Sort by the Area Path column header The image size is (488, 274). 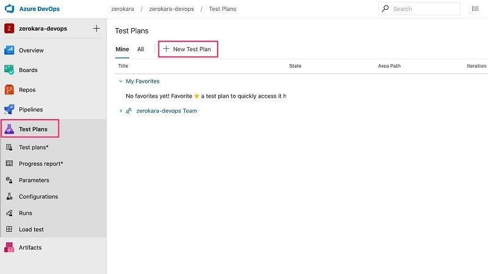click(389, 66)
